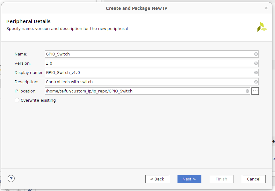Clear the Name field using its X icon
This screenshot has width=275, height=191.
click(x=256, y=54)
